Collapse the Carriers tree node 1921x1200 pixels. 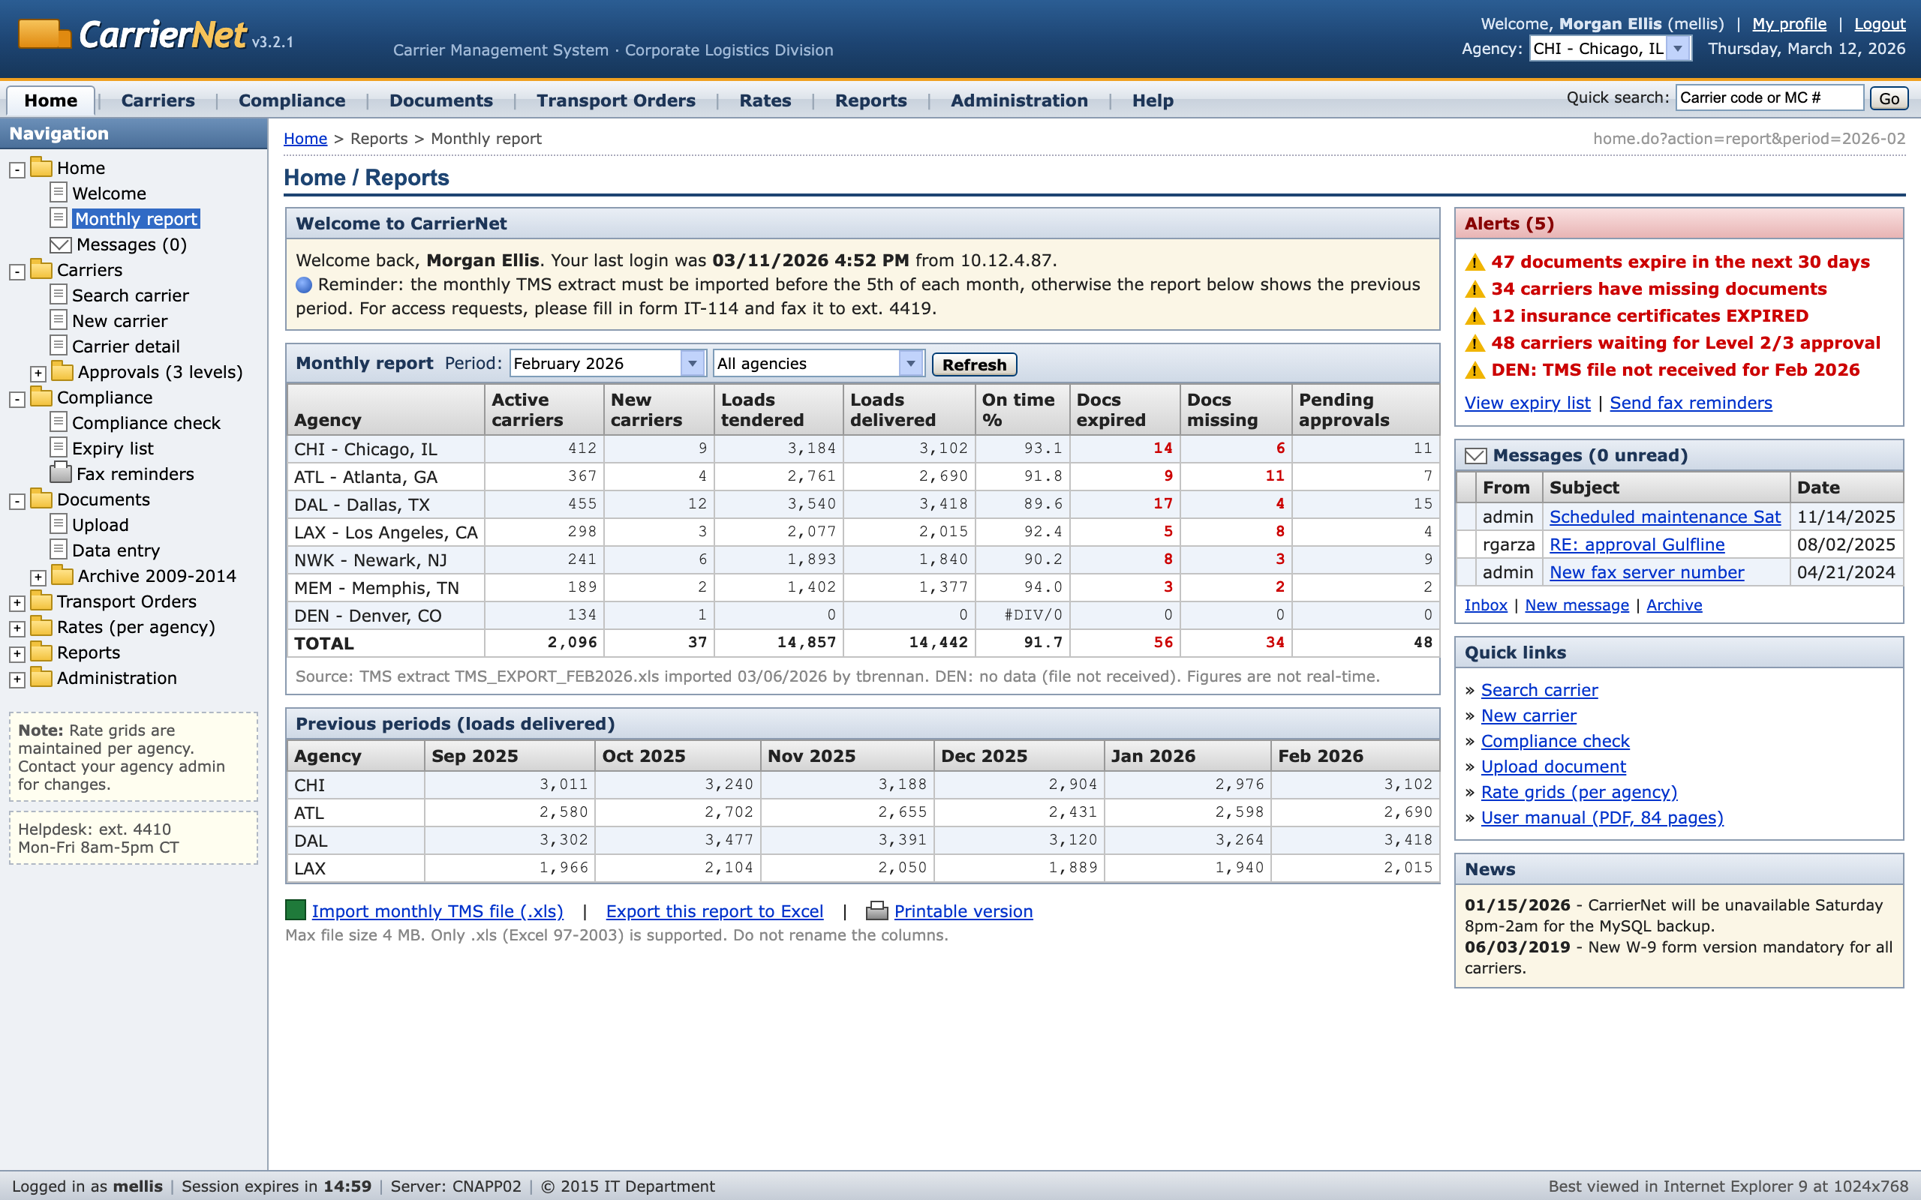(17, 271)
